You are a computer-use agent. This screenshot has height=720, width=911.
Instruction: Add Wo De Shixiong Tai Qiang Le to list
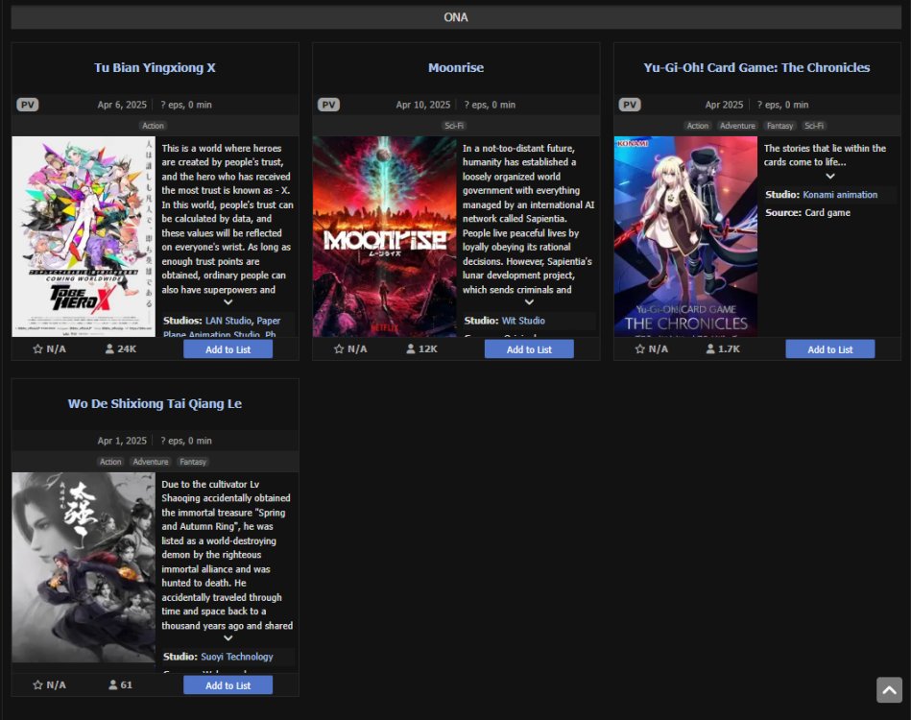coord(228,685)
